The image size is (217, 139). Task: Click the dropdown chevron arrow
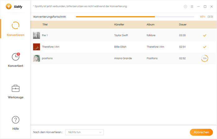coord(100,132)
